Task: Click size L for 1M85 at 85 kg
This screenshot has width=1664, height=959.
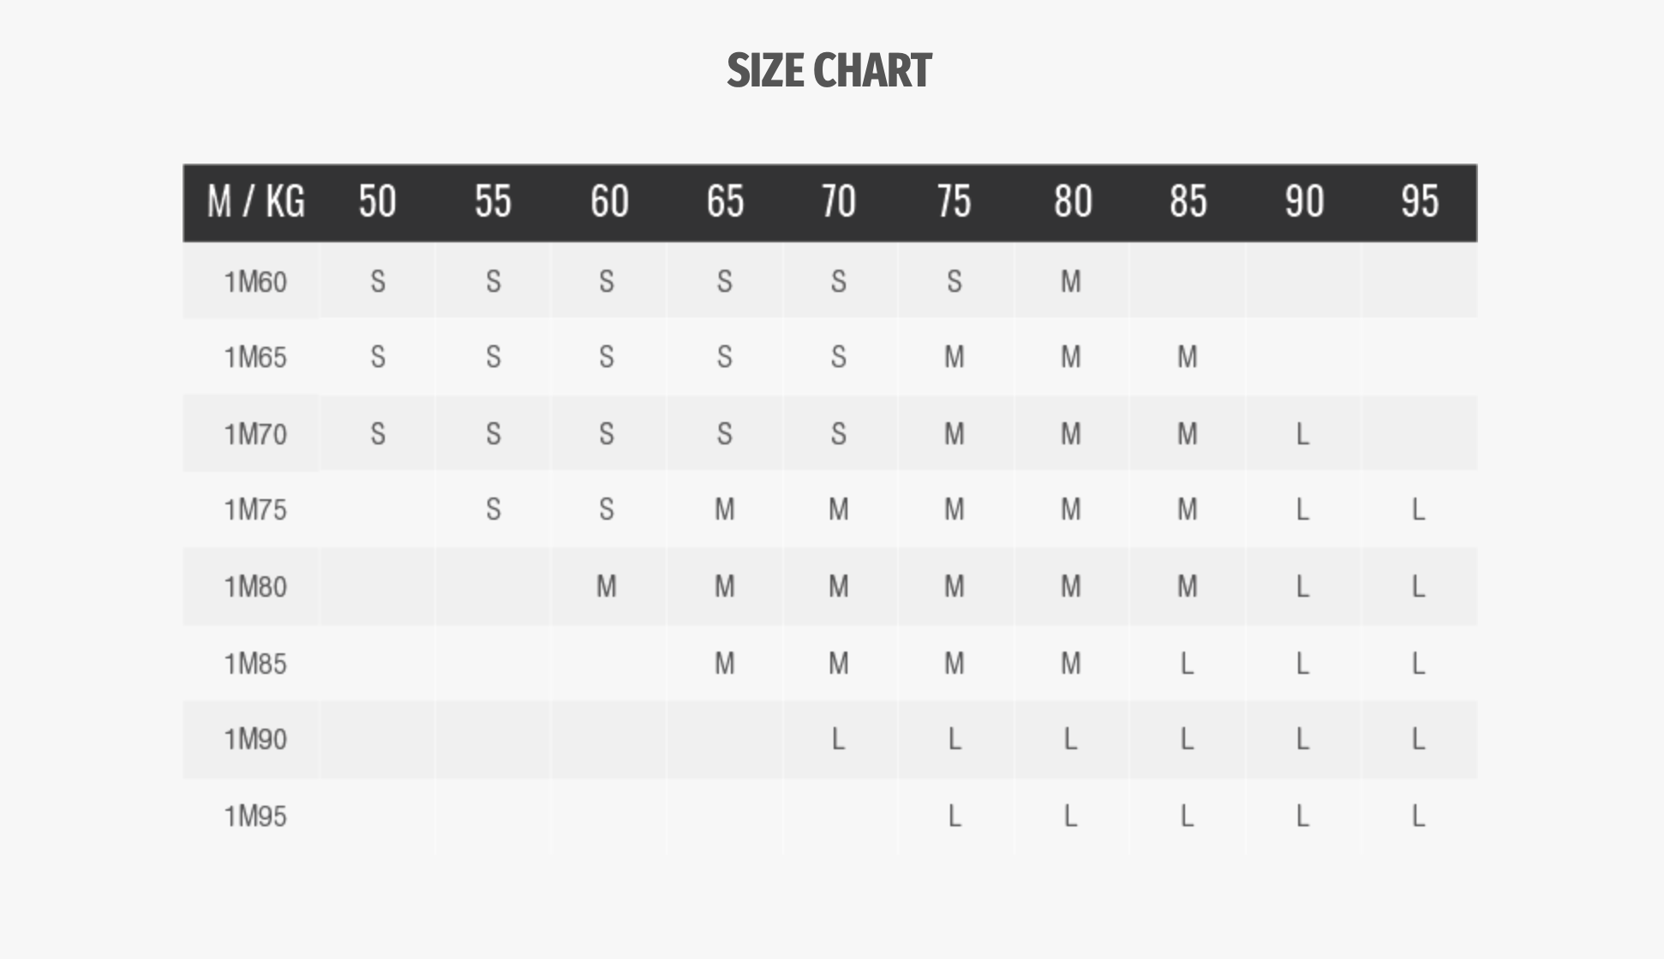Action: pos(1187,664)
